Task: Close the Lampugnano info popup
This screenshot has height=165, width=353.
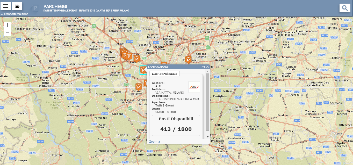Action: (207, 67)
